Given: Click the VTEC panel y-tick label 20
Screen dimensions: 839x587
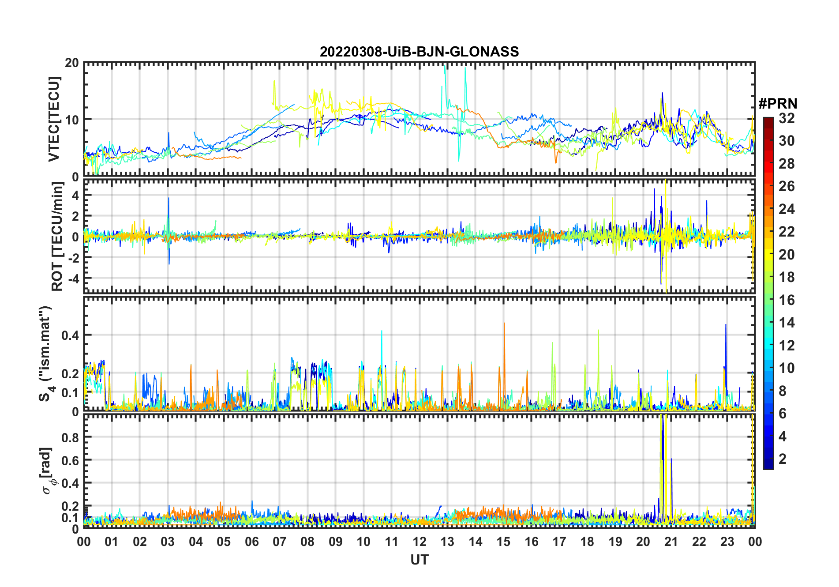Looking at the screenshot, I should coord(72,63).
